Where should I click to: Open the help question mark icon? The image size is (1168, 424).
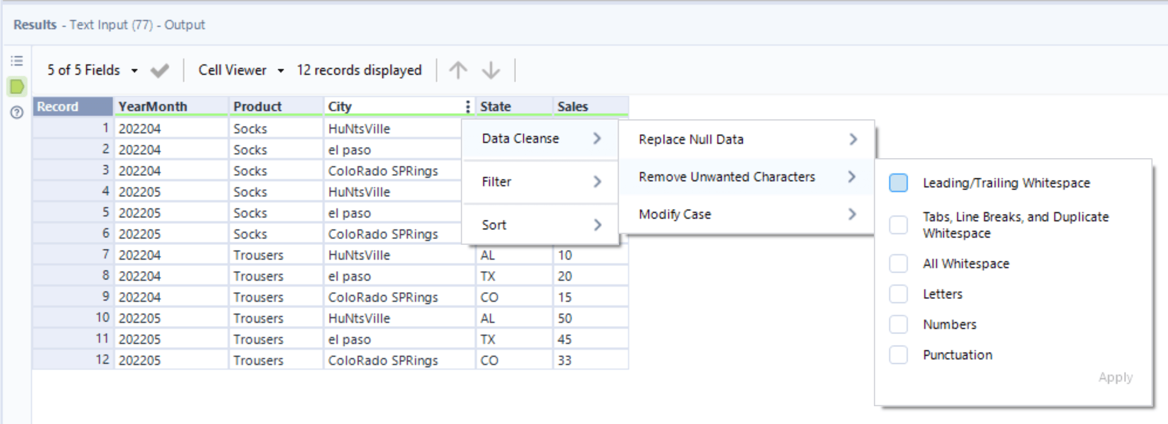[x=17, y=112]
